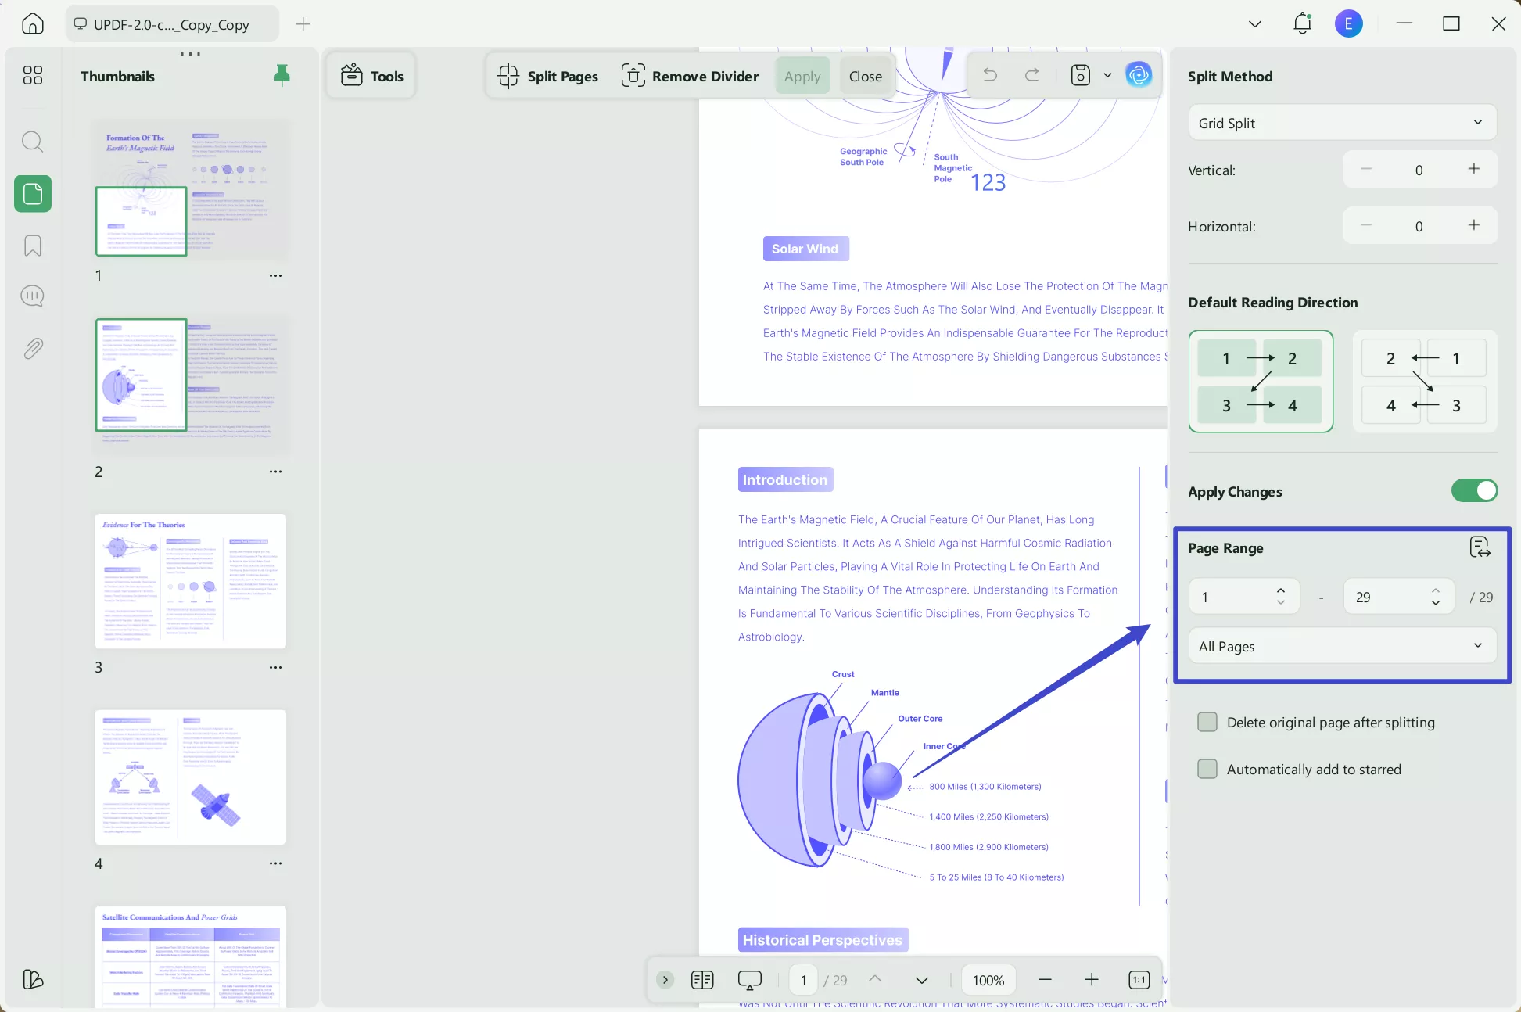Switch to the UPDF-2.0 document tab
This screenshot has height=1012, width=1521.
click(172, 24)
